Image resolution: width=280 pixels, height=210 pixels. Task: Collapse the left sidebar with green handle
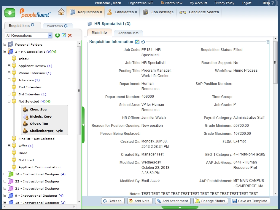(x=83, y=125)
